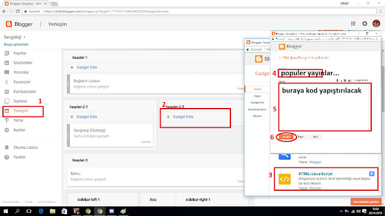The image size is (385, 216).
Task: Open Kazançlar in the sidebar
Action: point(22,82)
